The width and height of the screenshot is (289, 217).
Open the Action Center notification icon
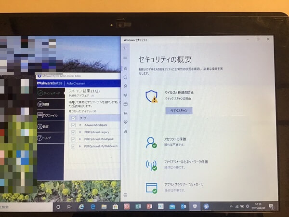coord(271,206)
